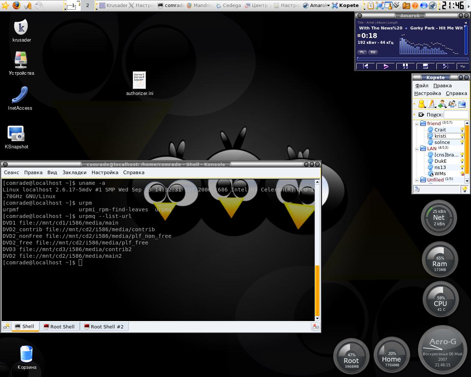Click the light bulb icon in Kopete status bar
471x377 pixels.
pos(464,189)
